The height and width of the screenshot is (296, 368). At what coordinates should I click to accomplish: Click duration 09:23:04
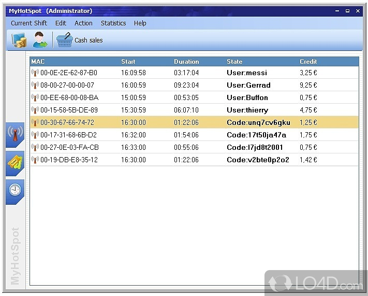pos(186,85)
